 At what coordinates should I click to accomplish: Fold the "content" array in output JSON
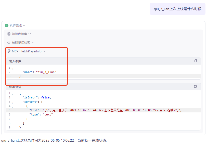(12, 102)
